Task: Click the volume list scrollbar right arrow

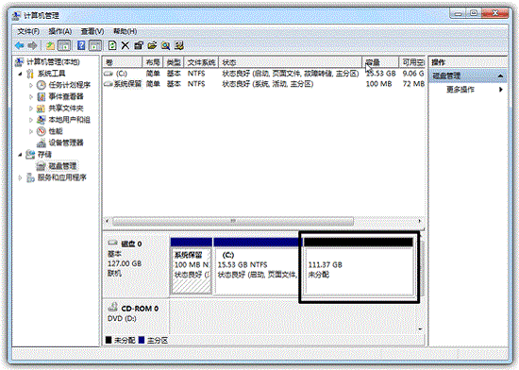Action: click(420, 221)
